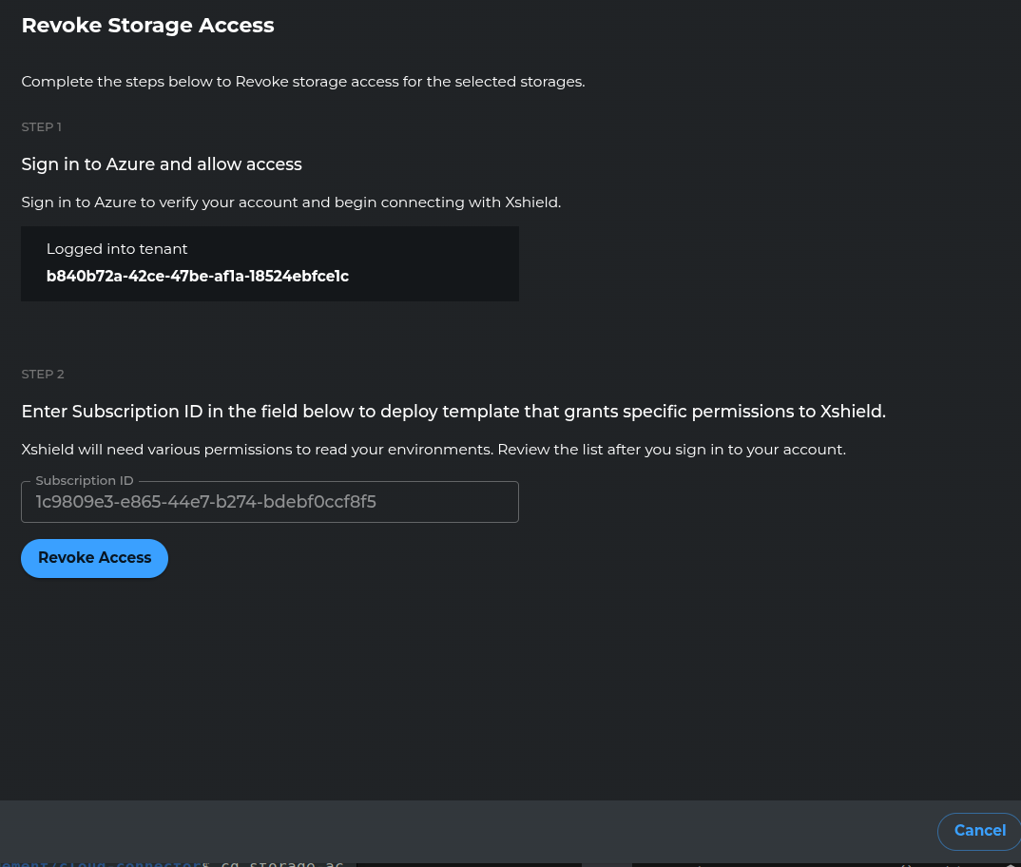Viewport: 1021px width, 867px height.
Task: Click the dialog footer bar left of Cancel
Action: click(x=475, y=831)
